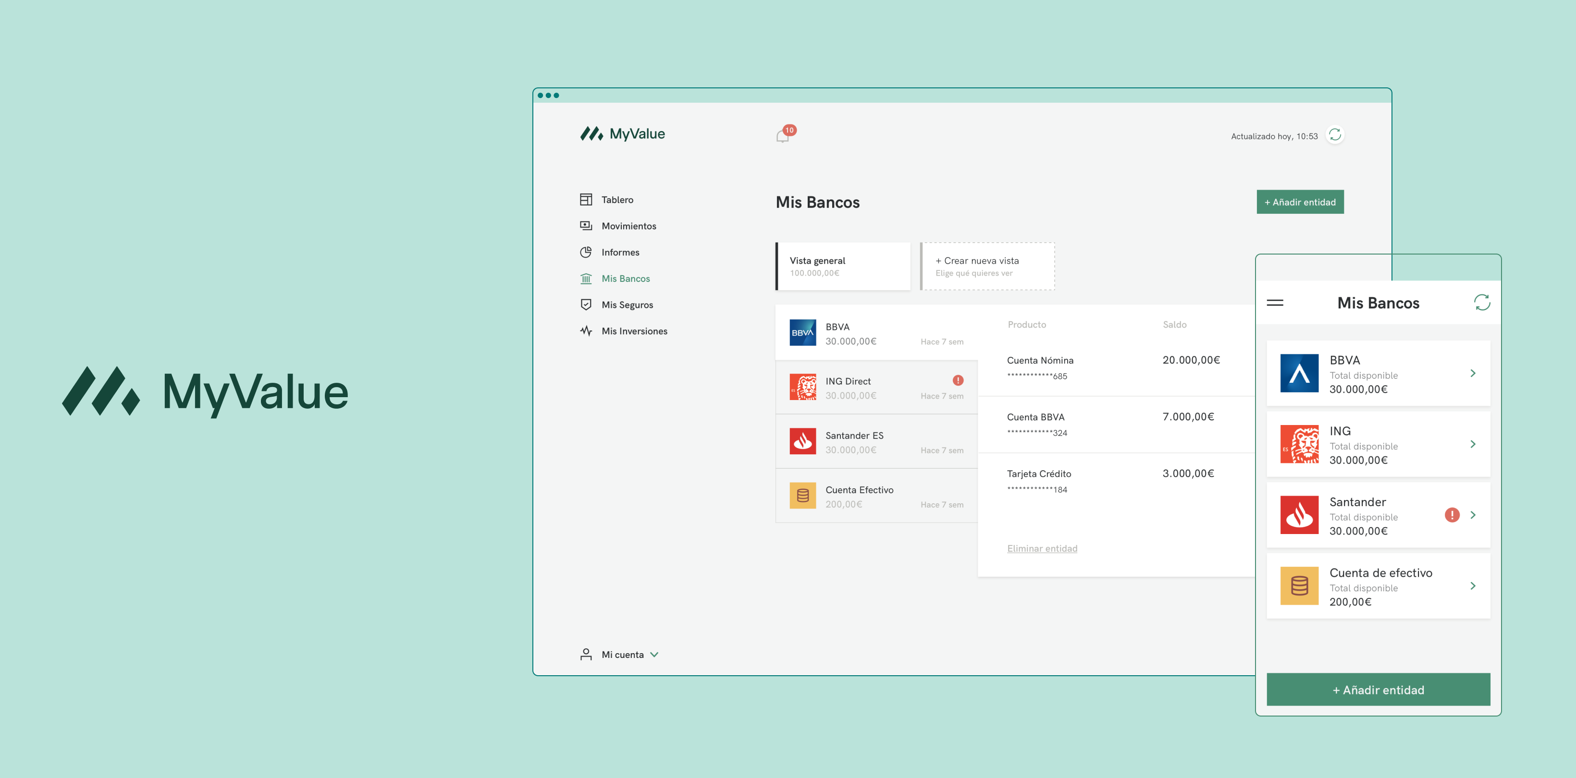Click the Eliminar entidad link
Image resolution: width=1576 pixels, height=778 pixels.
pos(1042,548)
